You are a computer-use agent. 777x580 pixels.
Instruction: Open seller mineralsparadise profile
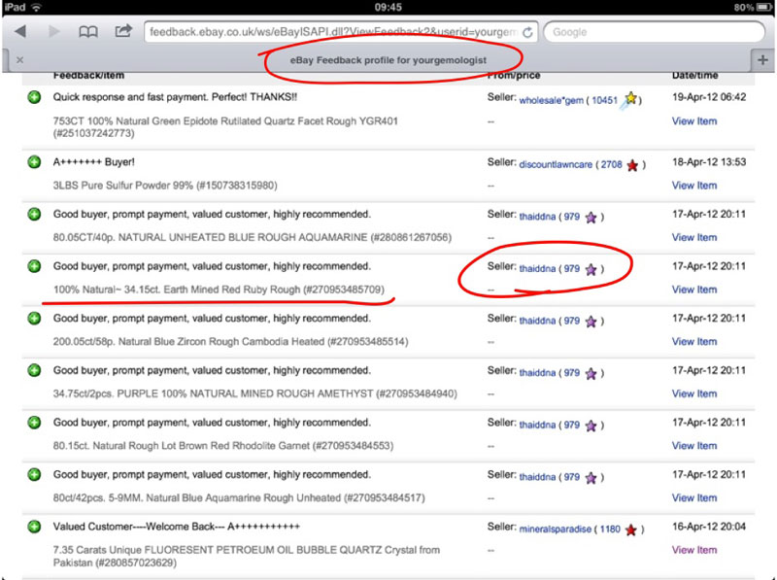coord(555,529)
